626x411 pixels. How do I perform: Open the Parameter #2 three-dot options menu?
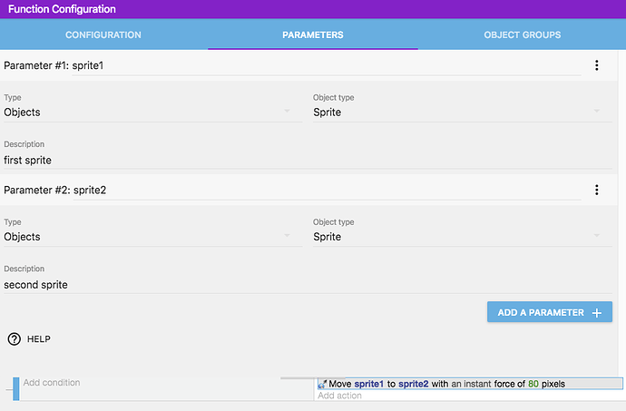[596, 191]
